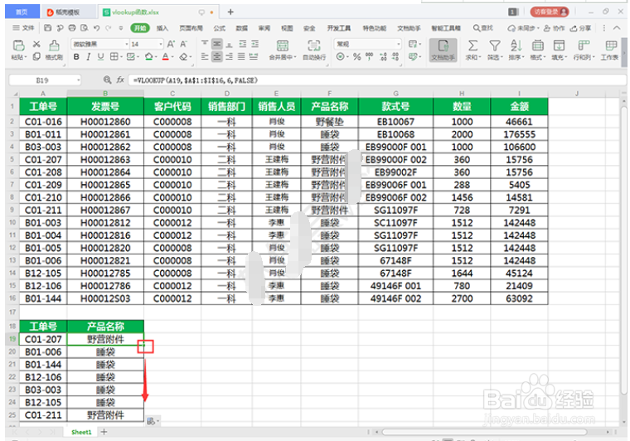Increase font size with the A+ icon

[171, 44]
